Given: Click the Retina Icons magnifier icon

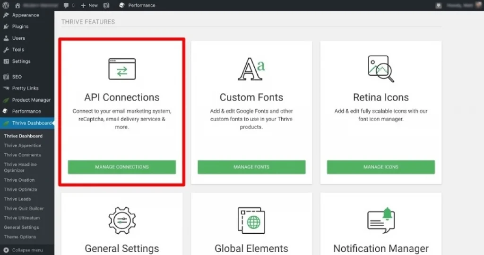Looking at the screenshot, I should tap(380, 69).
